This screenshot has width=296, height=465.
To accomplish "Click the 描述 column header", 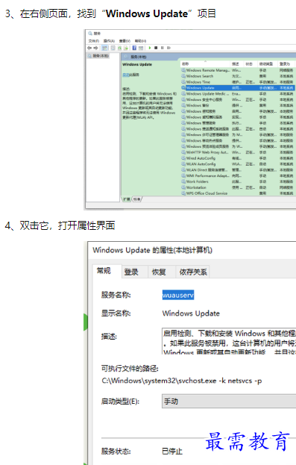I will pyautogui.click(x=237, y=63).
